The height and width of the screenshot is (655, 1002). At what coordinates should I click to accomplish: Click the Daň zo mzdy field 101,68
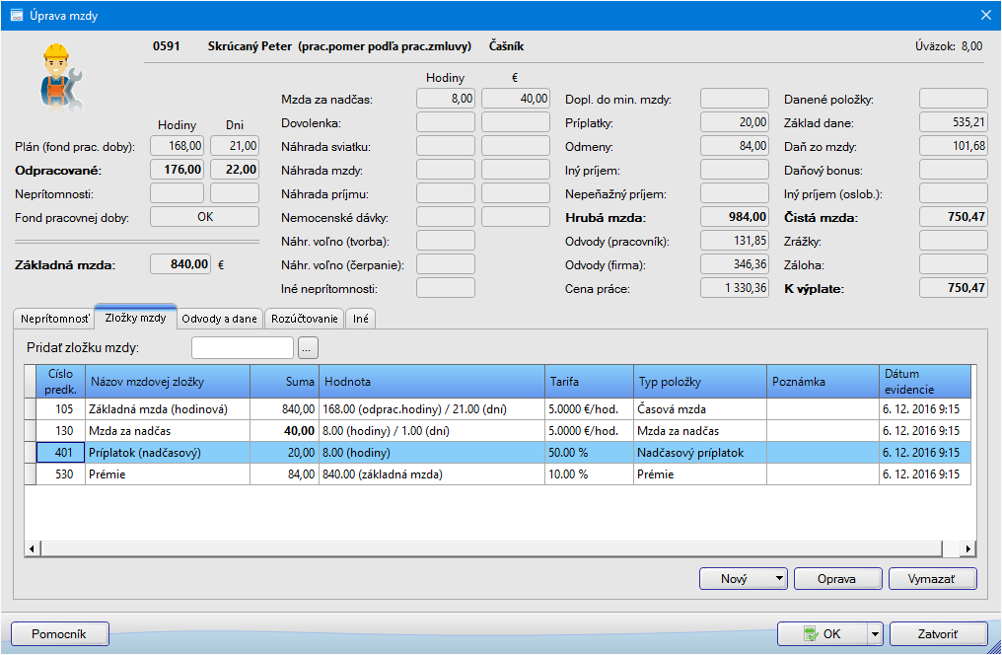tap(954, 146)
